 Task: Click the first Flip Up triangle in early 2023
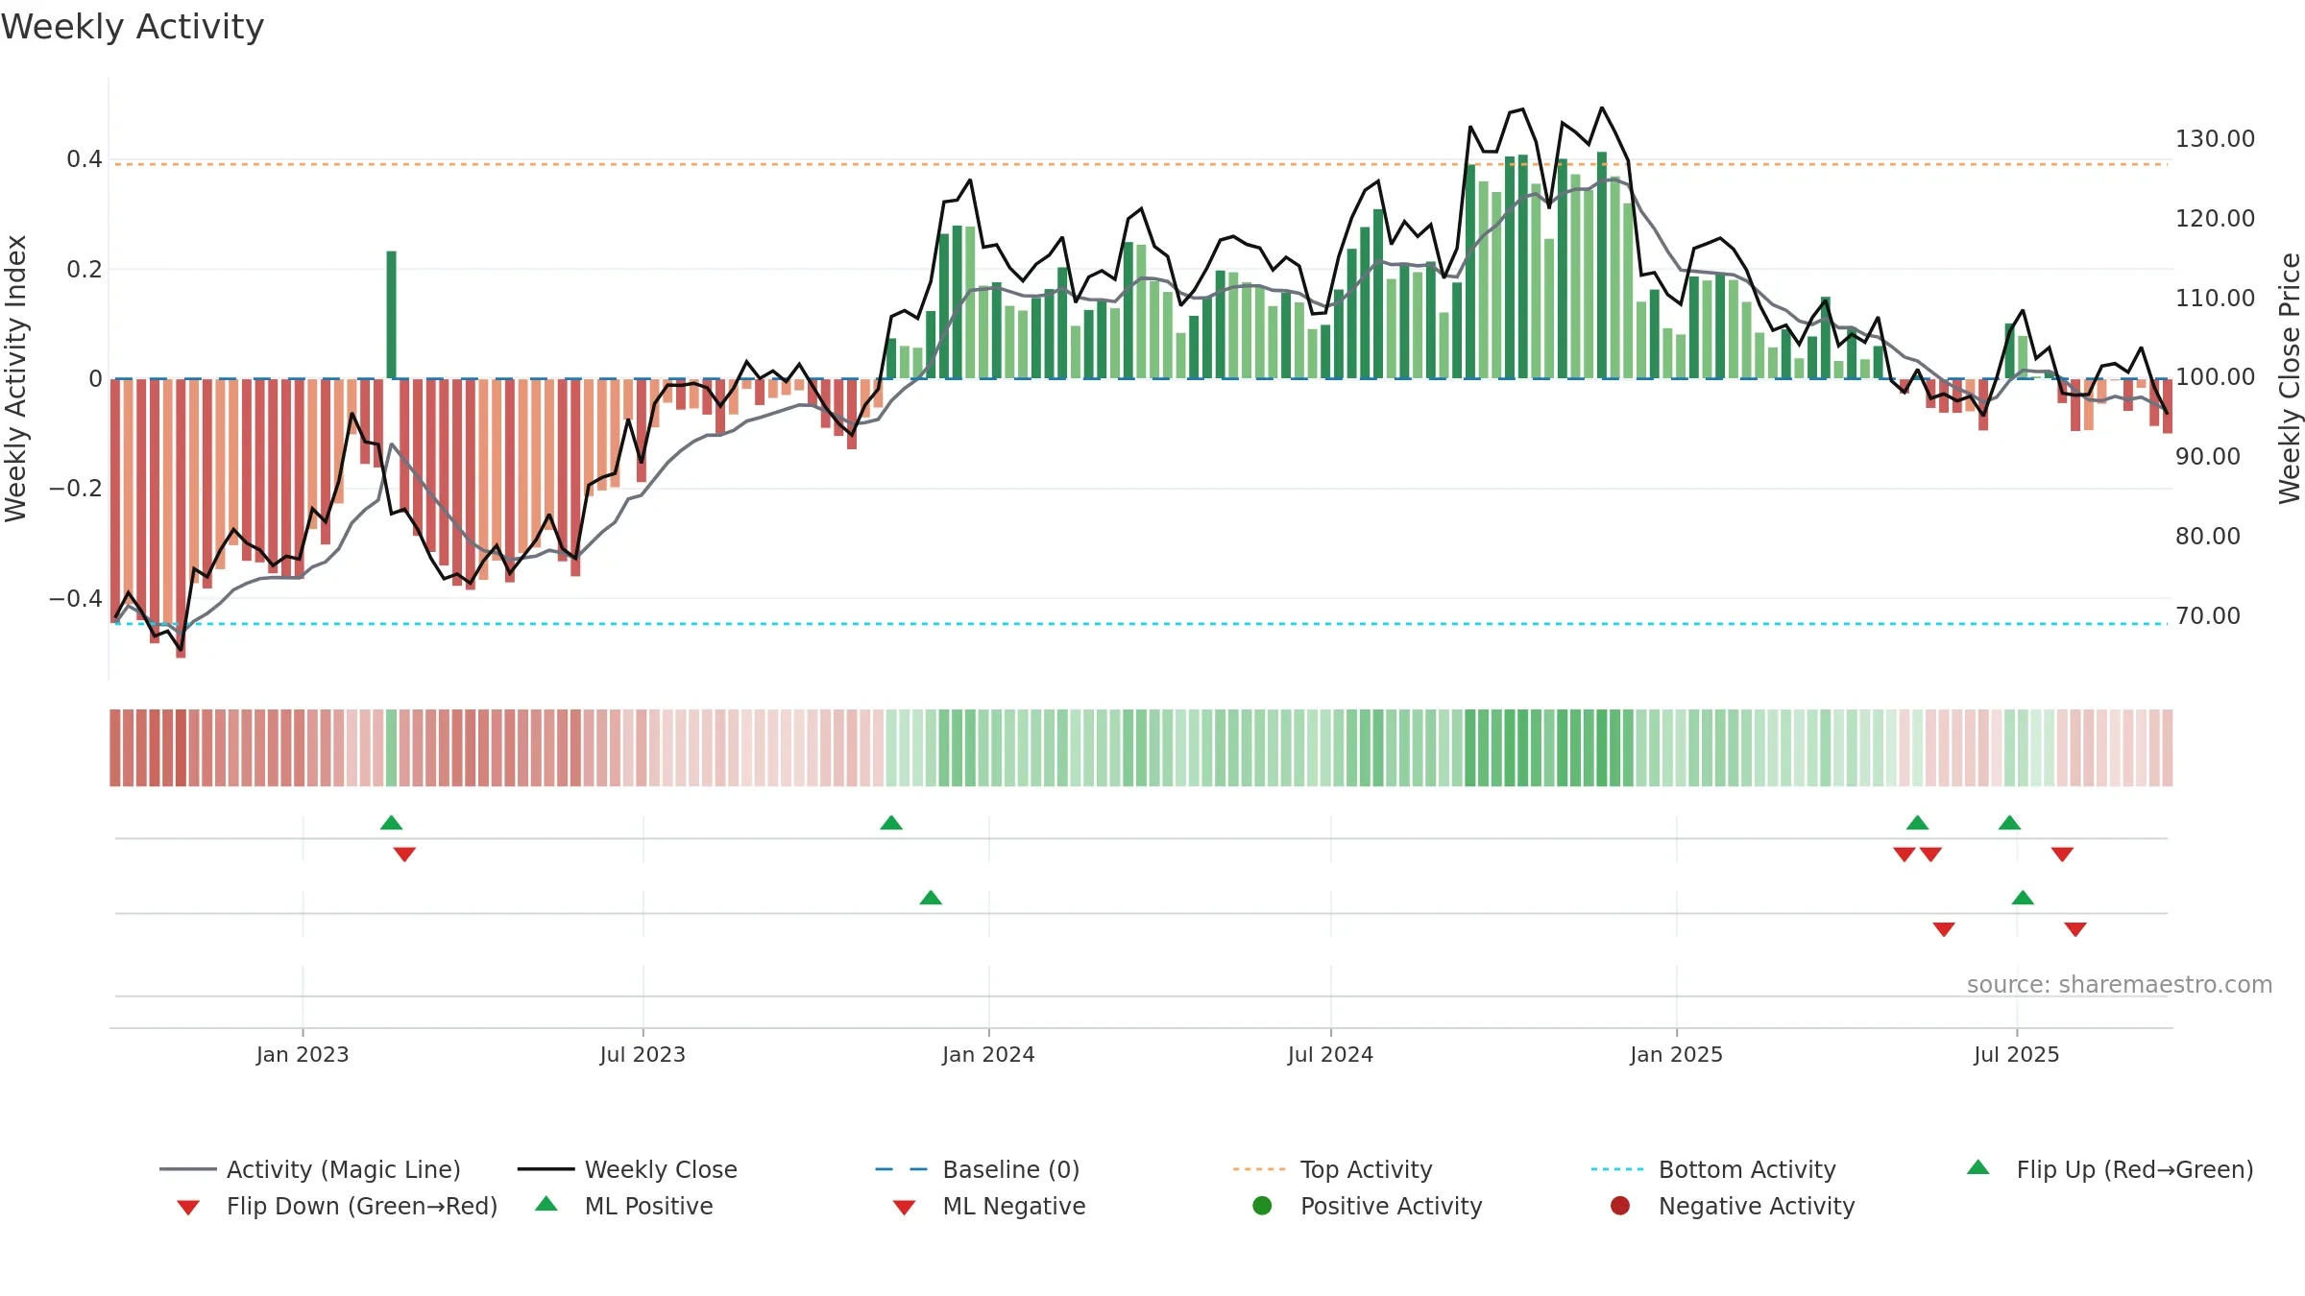coord(391,823)
